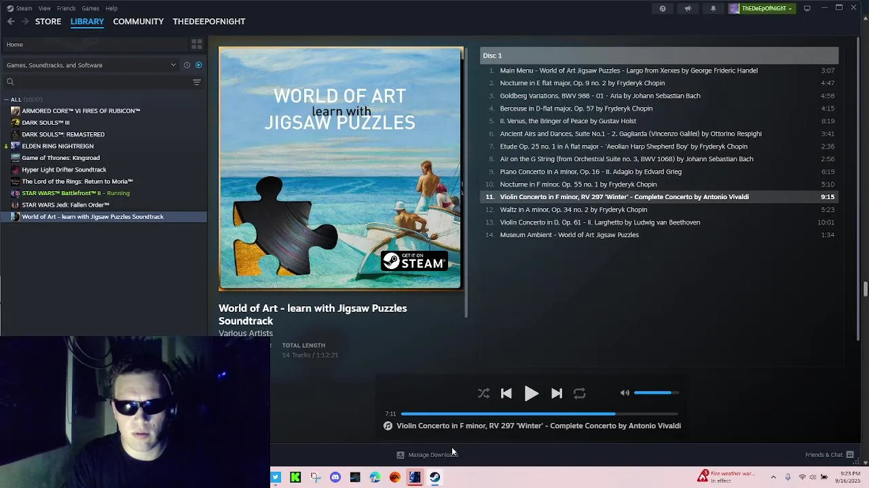Play Nocturne in E flat major Op. 9
869x488 pixels.
(659, 83)
